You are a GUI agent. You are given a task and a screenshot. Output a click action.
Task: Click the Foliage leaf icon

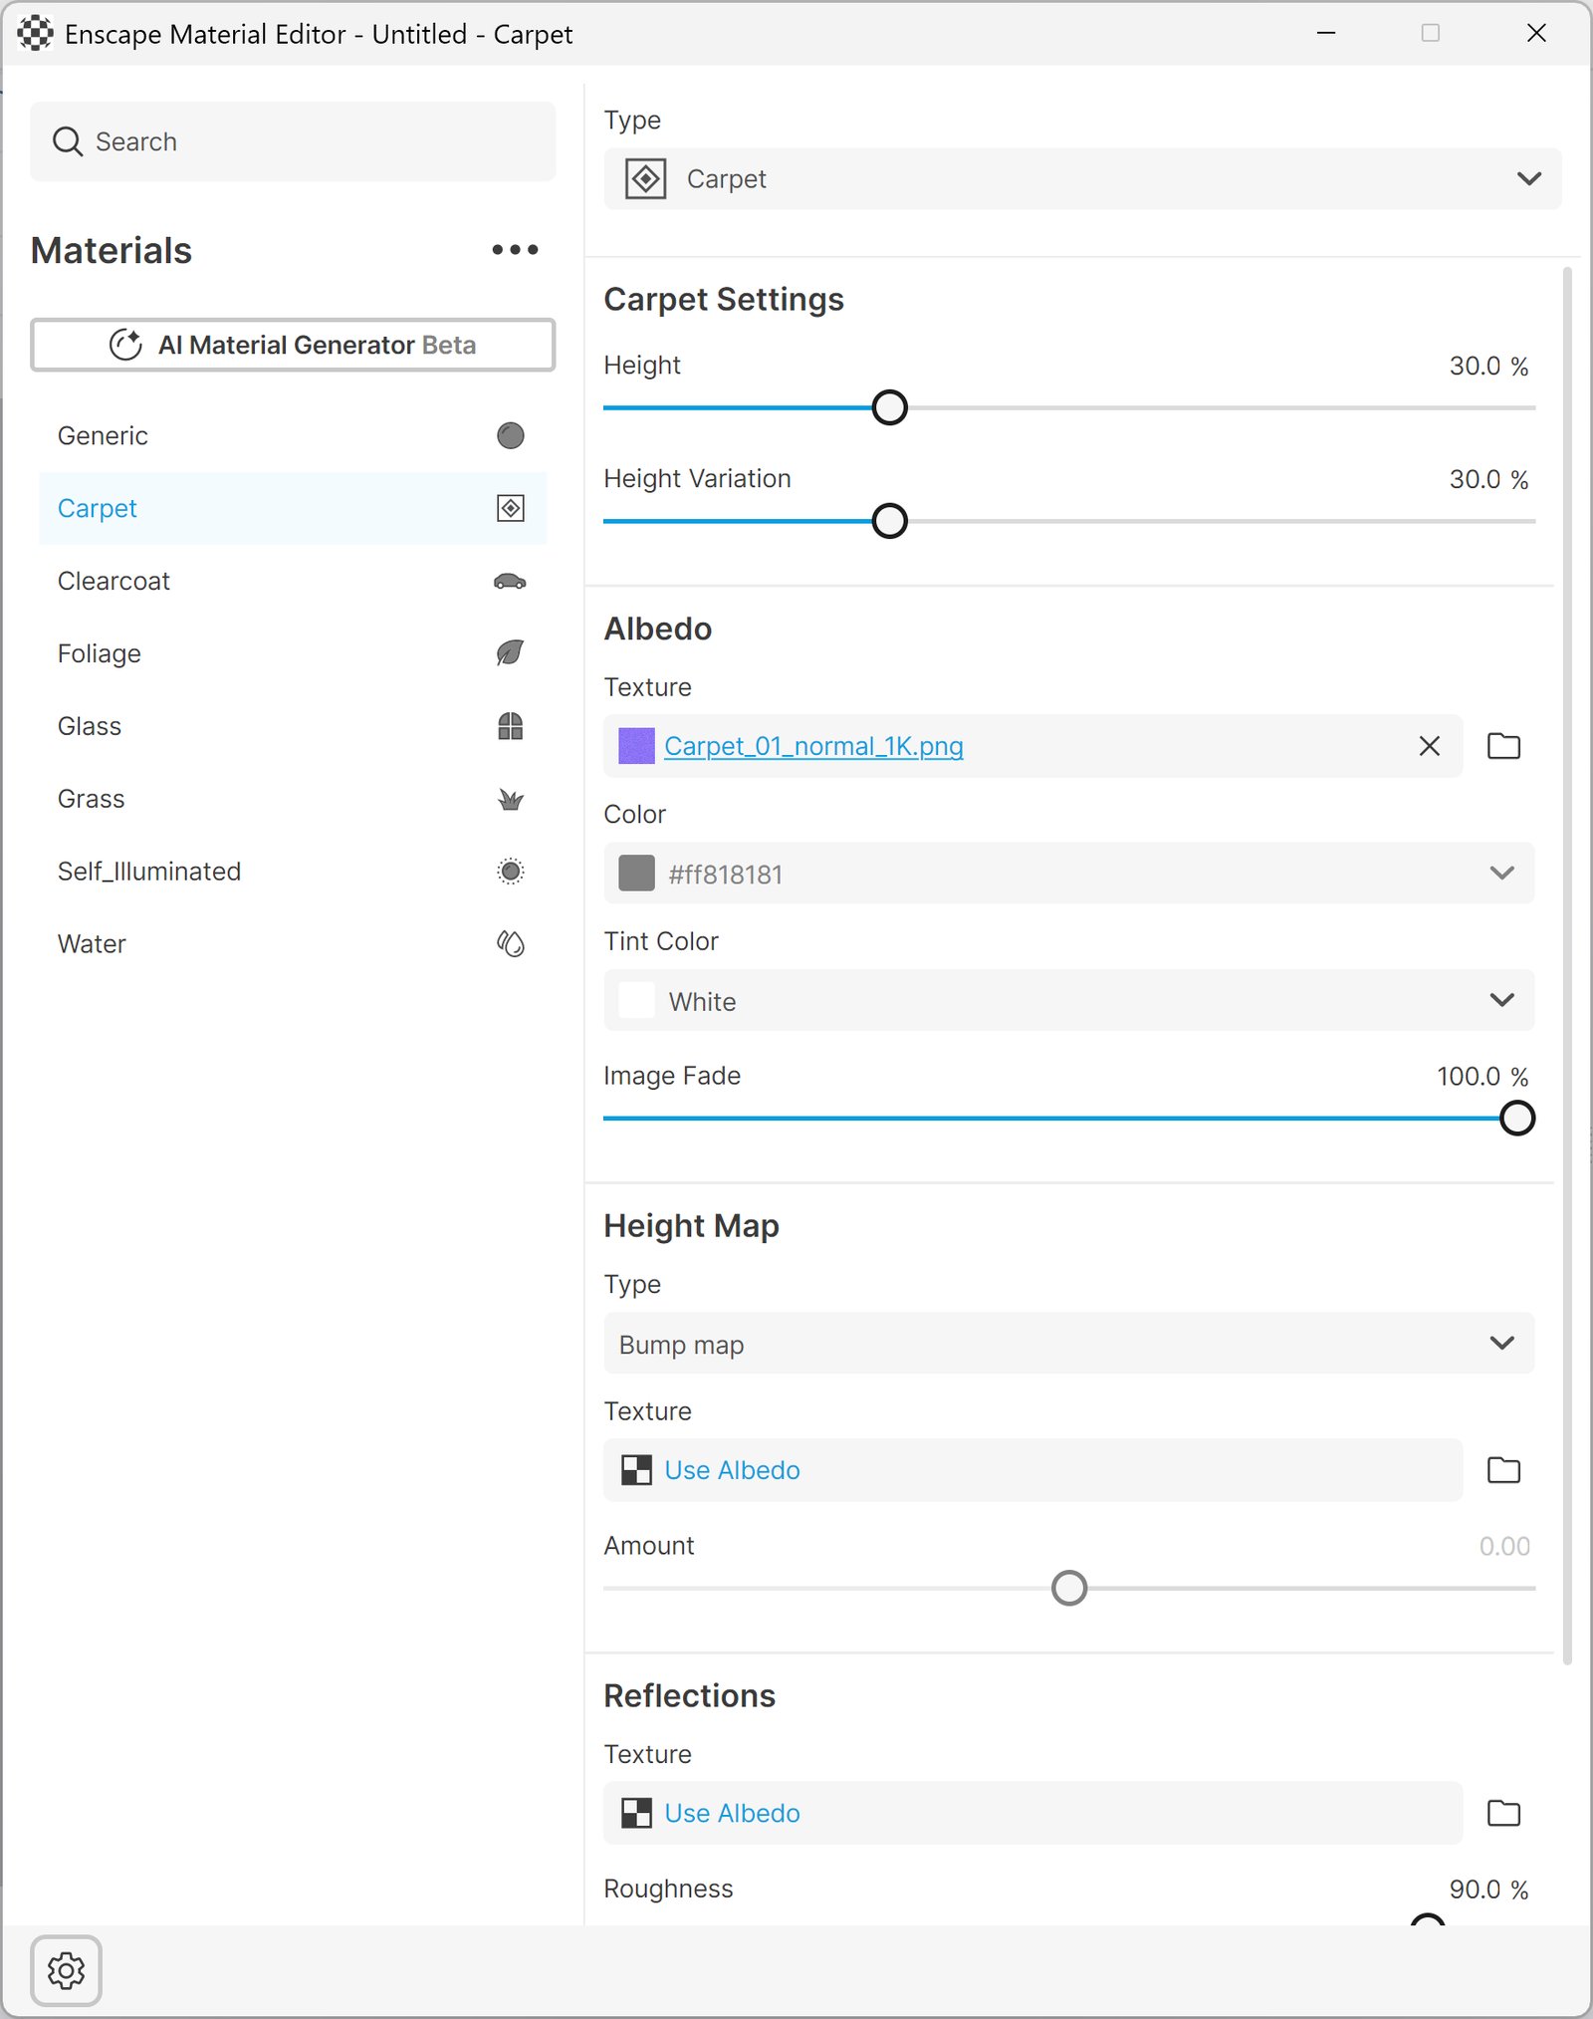coord(510,653)
